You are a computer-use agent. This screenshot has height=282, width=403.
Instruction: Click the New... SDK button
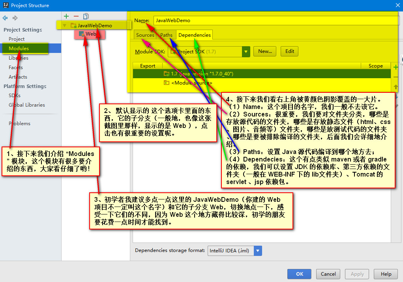(x=265, y=51)
